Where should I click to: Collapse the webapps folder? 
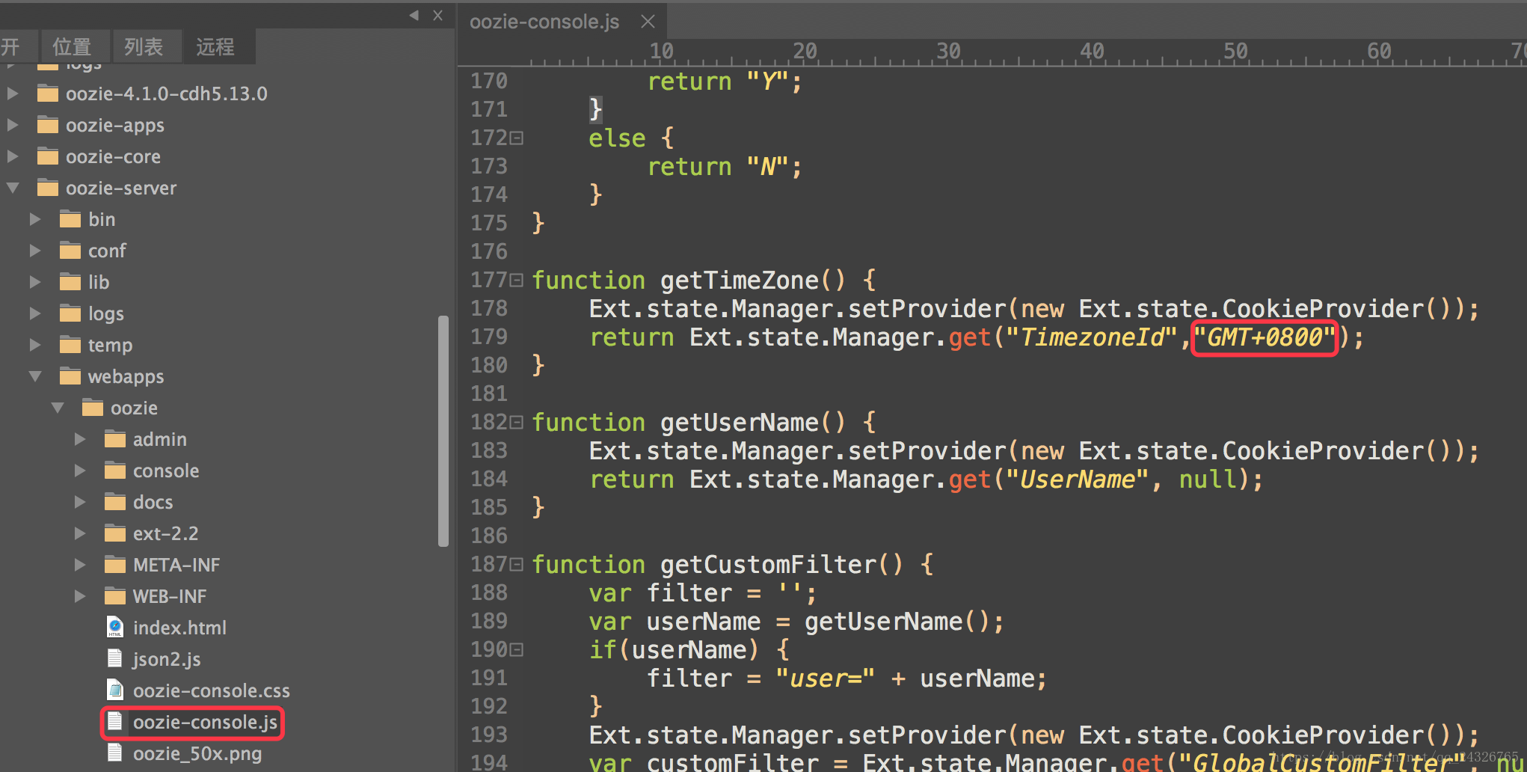pyautogui.click(x=35, y=376)
